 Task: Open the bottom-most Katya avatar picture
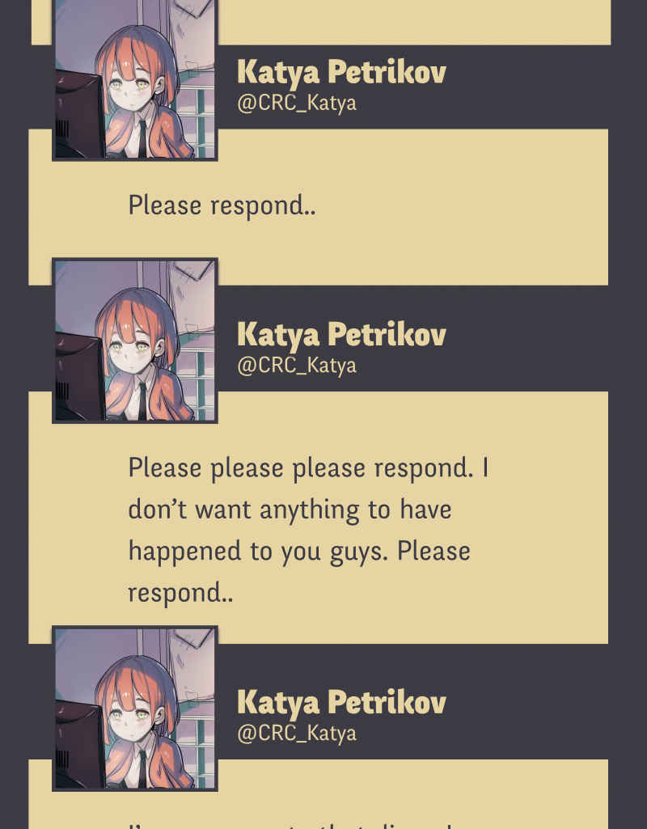[x=135, y=708]
